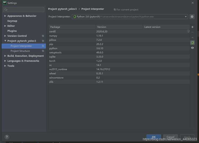The height and width of the screenshot is (143, 199).
Task: Select Project Interpreter in the sidebar
Action: tap(24, 46)
